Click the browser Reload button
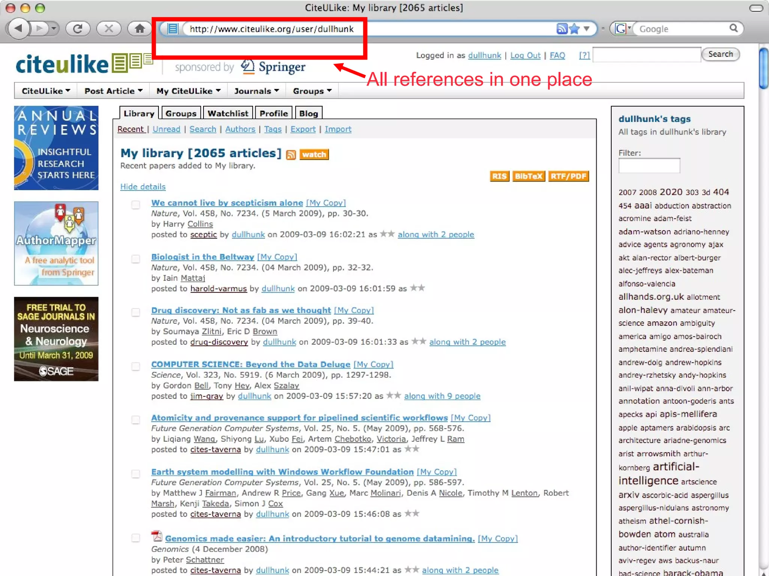Viewport: 769px width, 576px height. pos(78,28)
